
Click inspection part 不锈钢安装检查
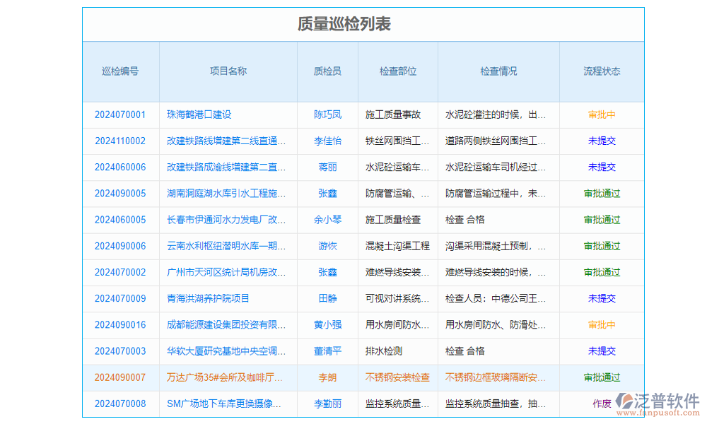click(398, 377)
